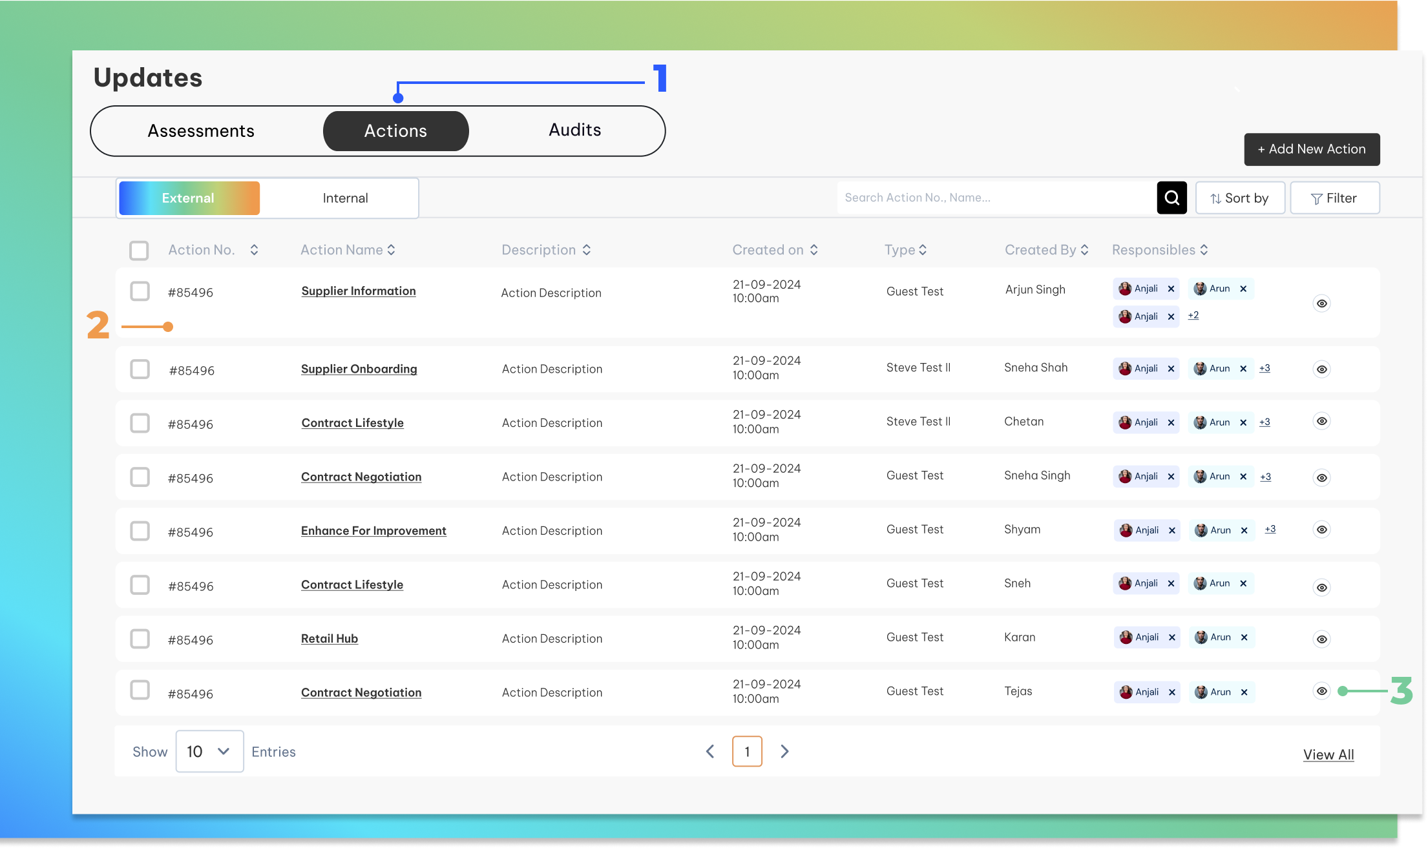The image size is (1428, 848).
Task: Remove Anjali from Retail Hub responsibles
Action: tap(1172, 637)
